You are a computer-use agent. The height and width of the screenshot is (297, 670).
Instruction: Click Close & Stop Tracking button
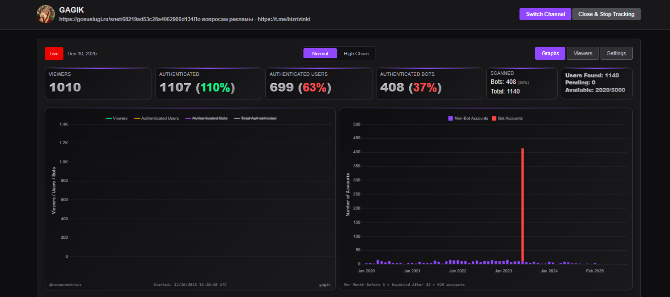coord(606,14)
